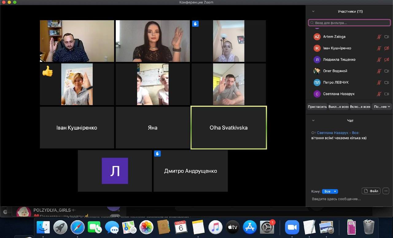Select the Olha Svatkivska video tile

229,128
